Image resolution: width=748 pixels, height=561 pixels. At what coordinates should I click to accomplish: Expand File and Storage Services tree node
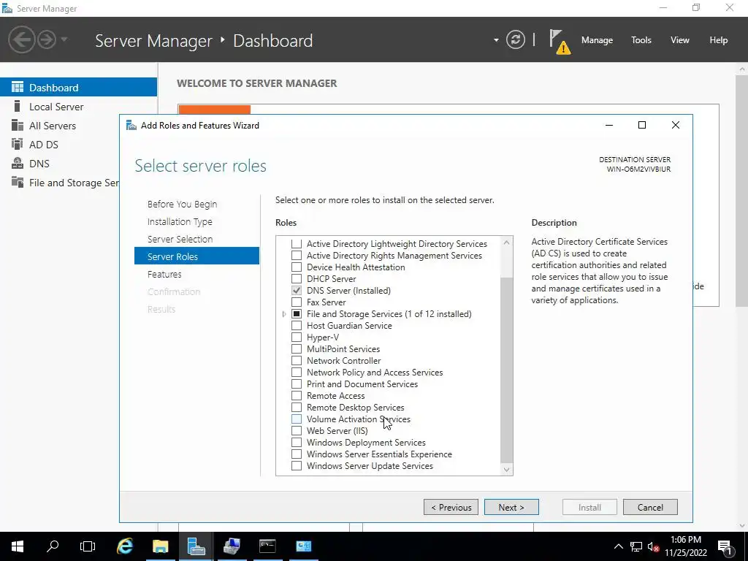(x=284, y=314)
